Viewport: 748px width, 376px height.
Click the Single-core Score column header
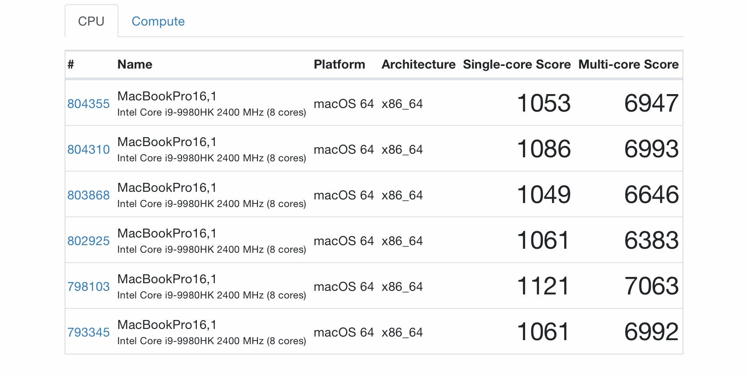tap(517, 65)
